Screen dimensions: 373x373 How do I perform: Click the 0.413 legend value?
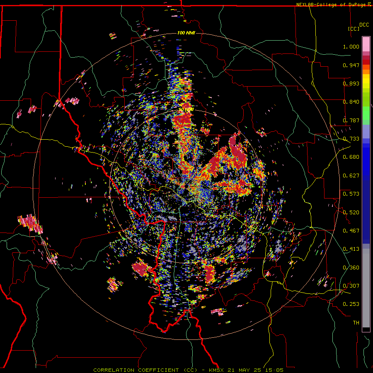tap(351, 249)
